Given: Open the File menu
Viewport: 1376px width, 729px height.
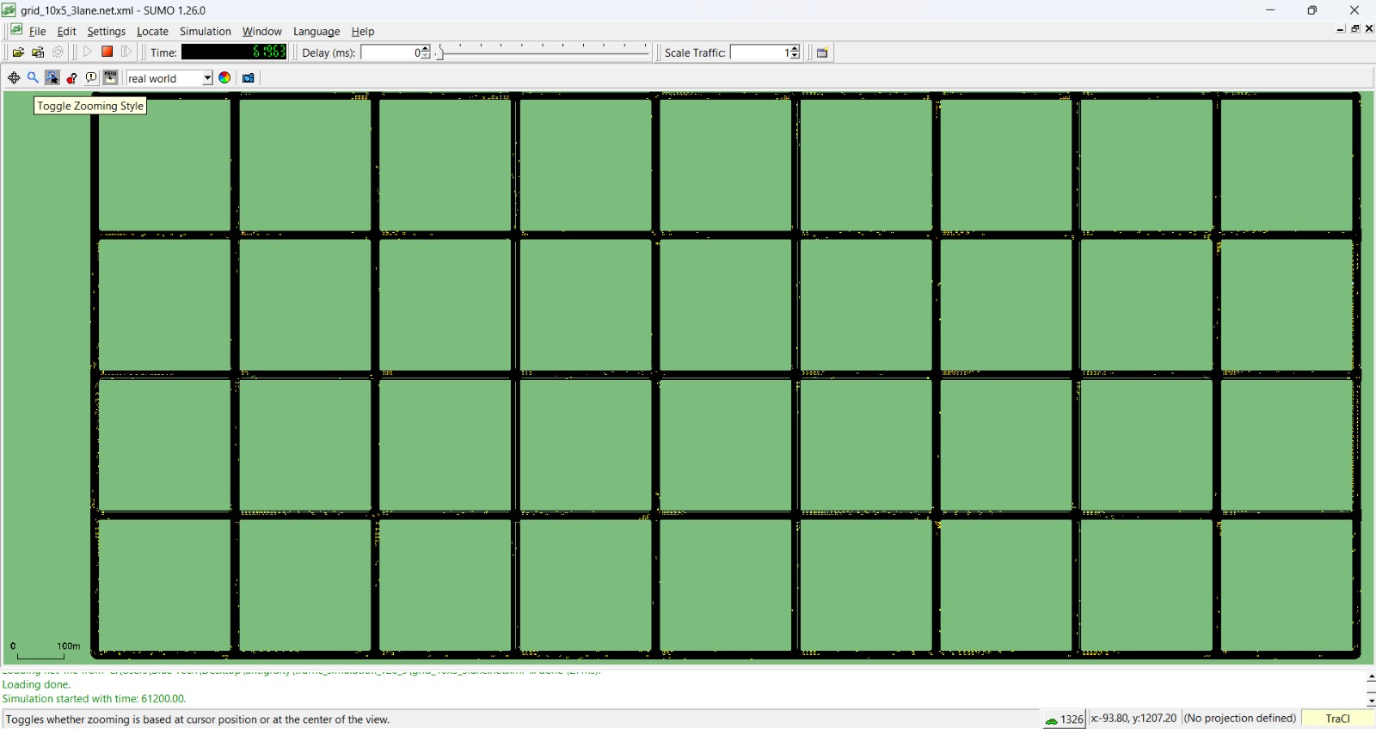Looking at the screenshot, I should pos(37,31).
